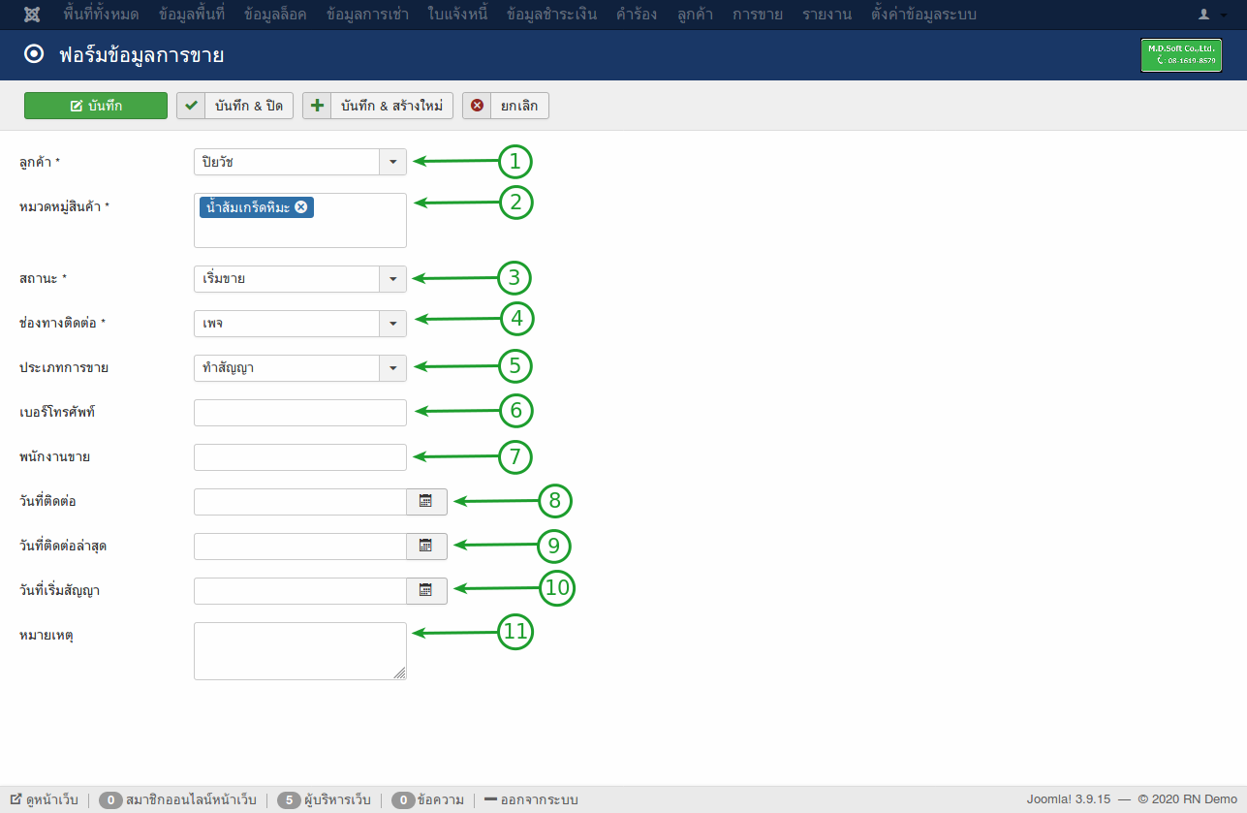Open calendar picker for วันที่เริ่มสัญญา

click(x=426, y=591)
